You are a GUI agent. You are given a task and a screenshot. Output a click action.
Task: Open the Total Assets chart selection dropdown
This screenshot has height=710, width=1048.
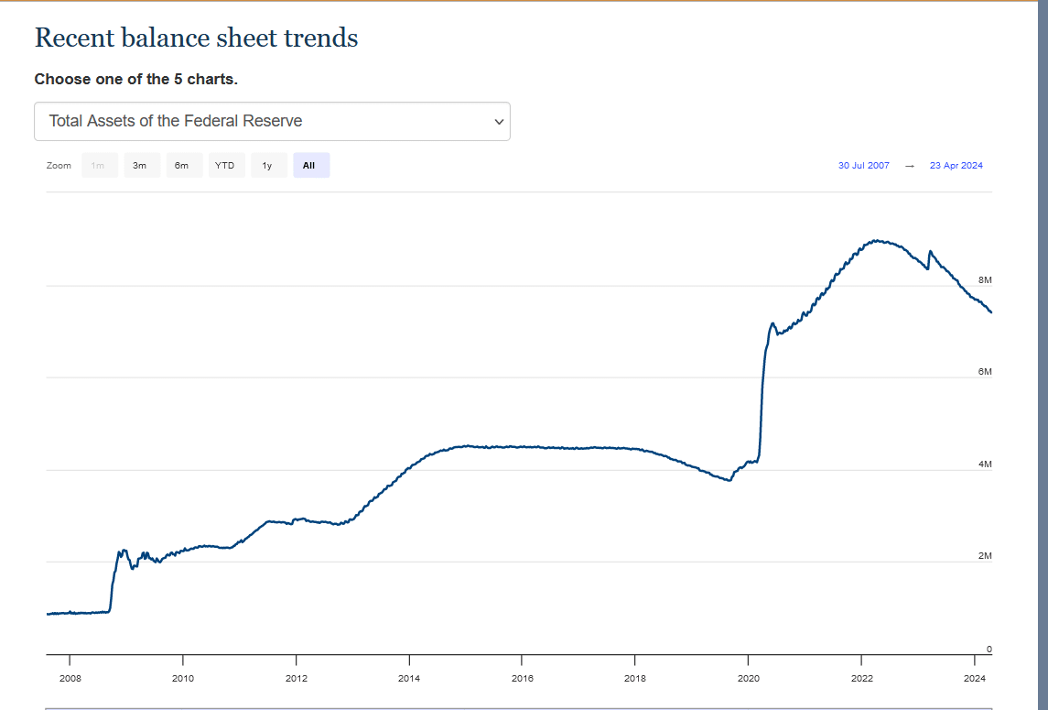tap(272, 121)
